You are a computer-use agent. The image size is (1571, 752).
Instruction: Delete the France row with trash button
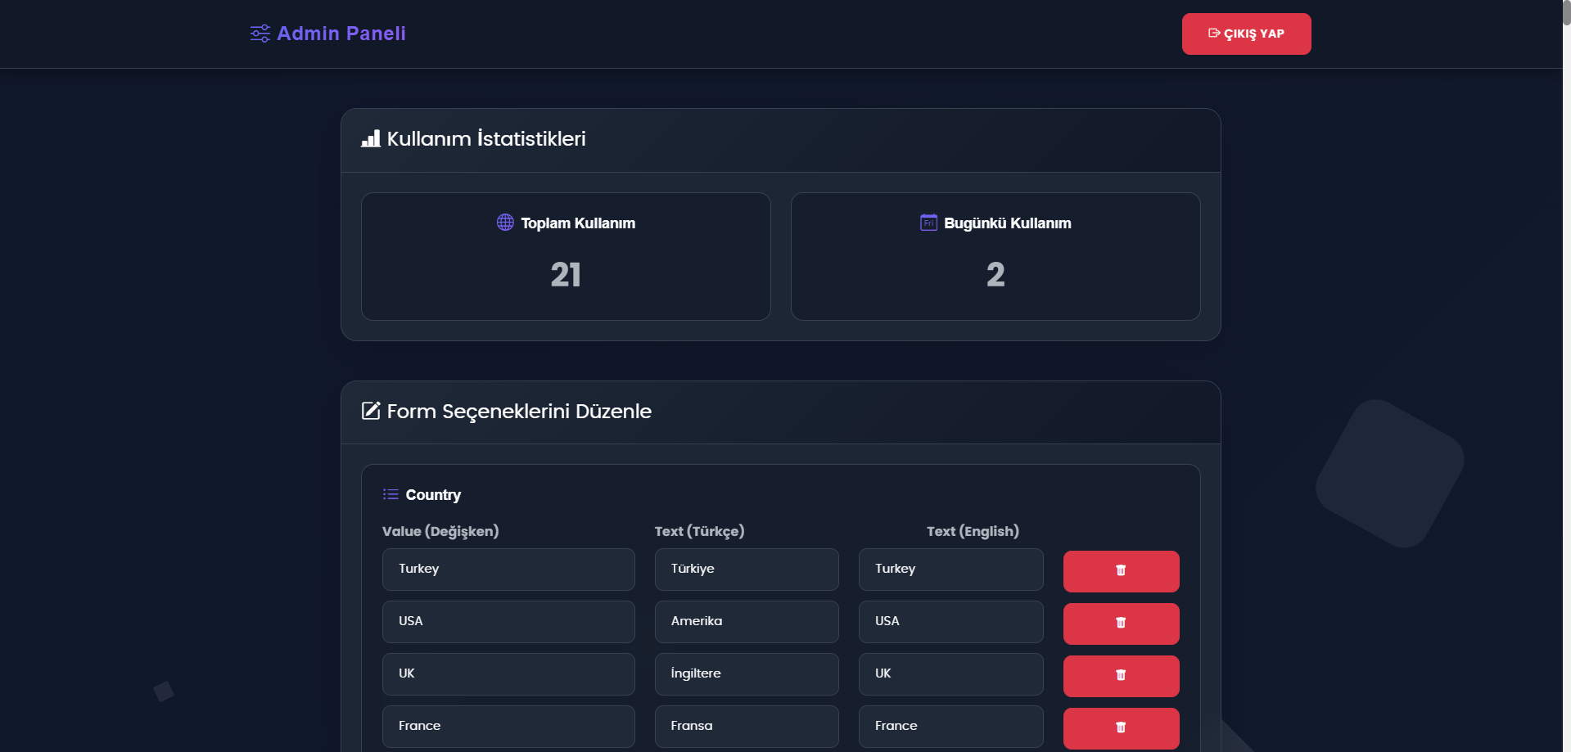click(1121, 728)
